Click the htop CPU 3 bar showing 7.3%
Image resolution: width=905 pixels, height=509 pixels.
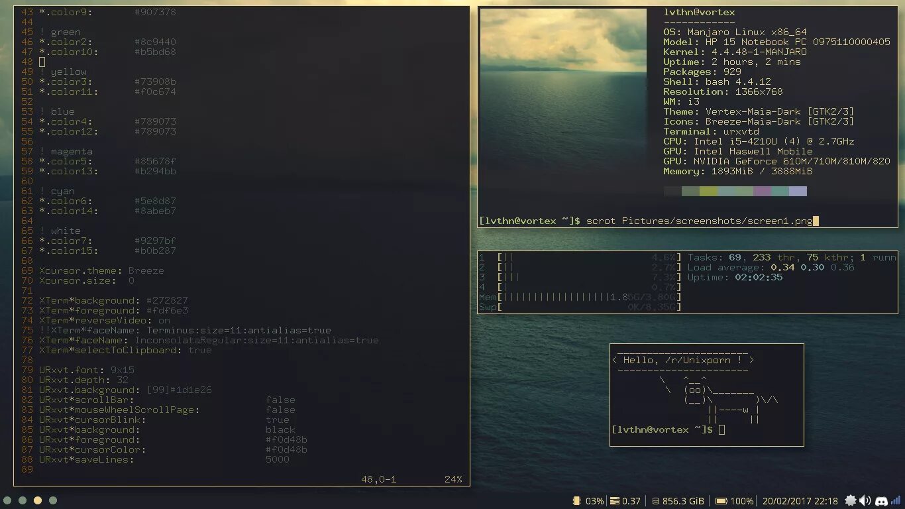coord(589,277)
